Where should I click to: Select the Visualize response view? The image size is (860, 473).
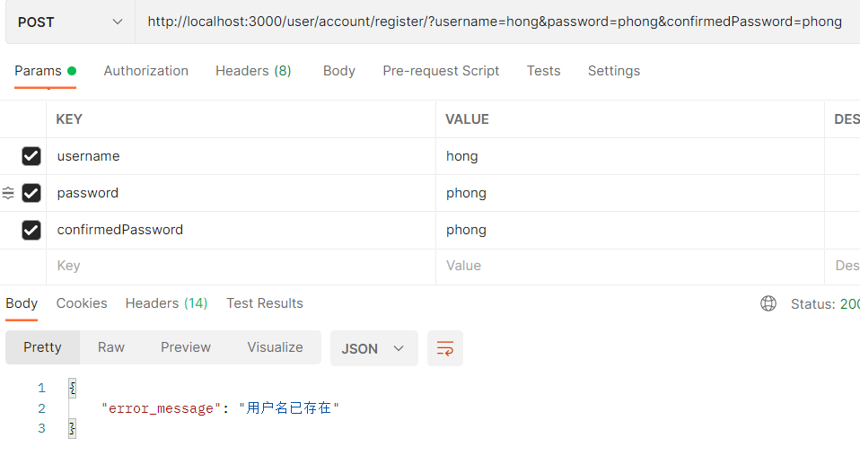tap(275, 347)
